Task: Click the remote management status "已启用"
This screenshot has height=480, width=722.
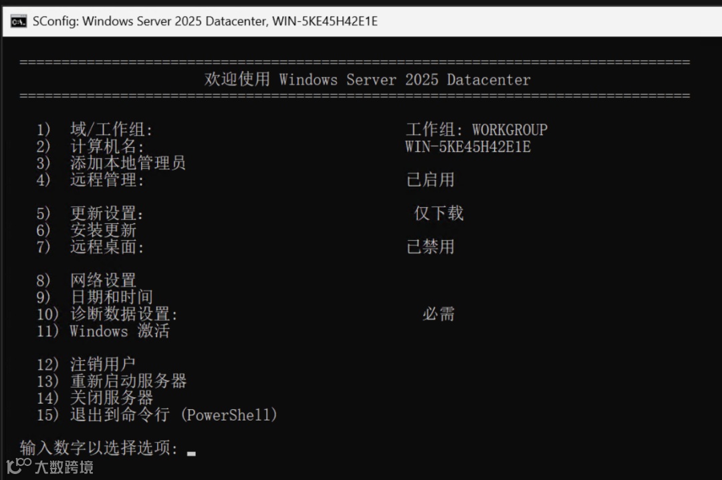Action: coord(431,180)
